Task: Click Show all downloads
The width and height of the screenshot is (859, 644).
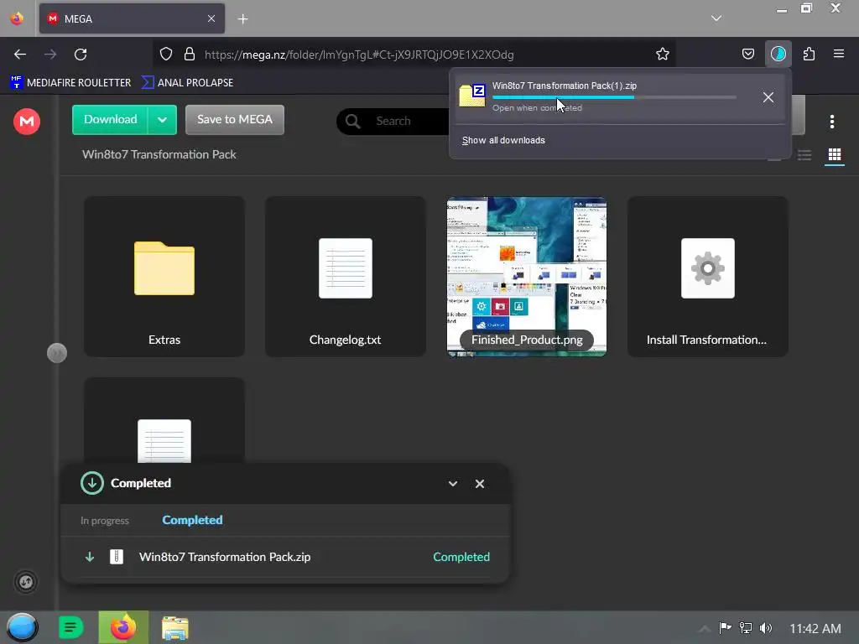Action: [503, 140]
